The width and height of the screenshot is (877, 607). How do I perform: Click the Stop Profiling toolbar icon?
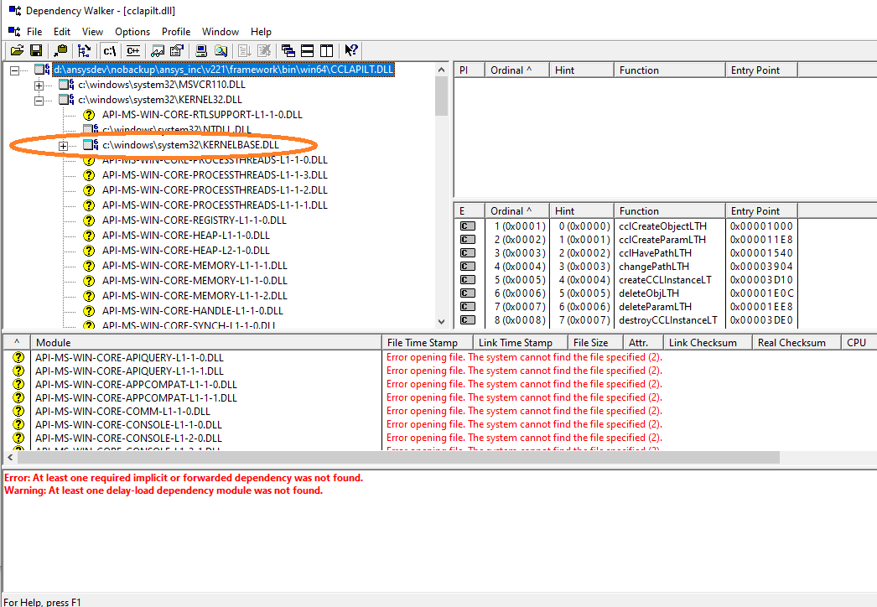coord(264,51)
